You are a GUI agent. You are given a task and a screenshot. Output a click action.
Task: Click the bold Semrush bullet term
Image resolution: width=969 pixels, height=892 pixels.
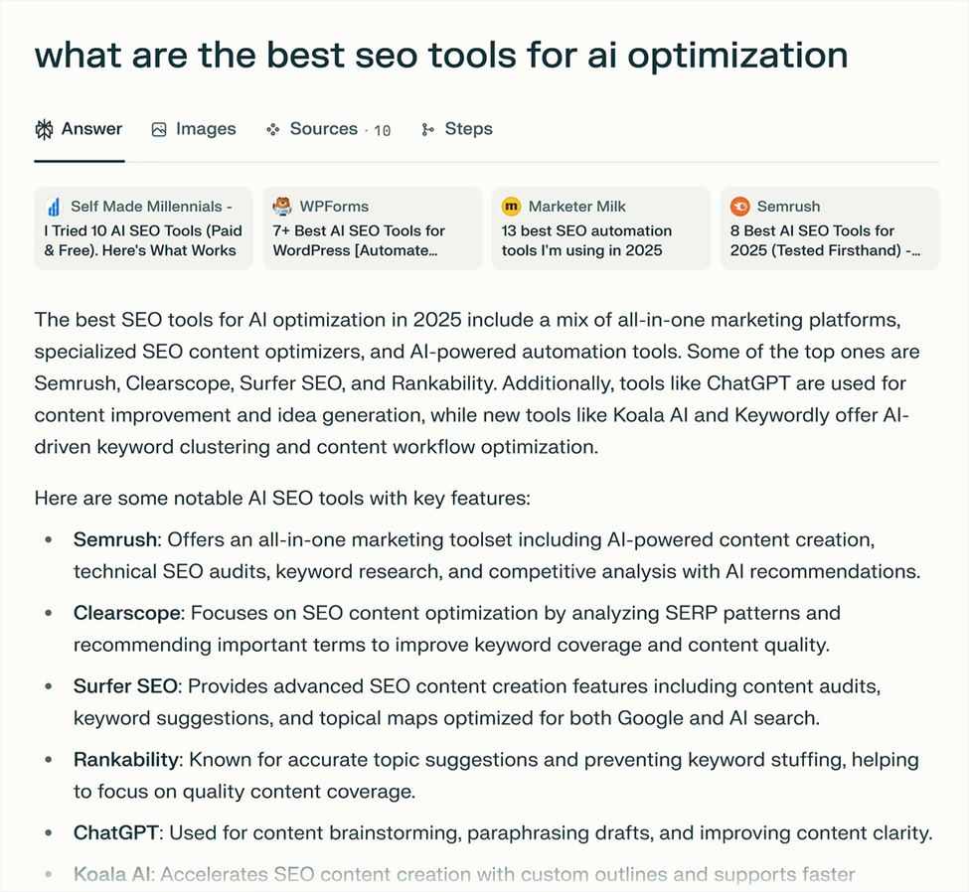click(115, 540)
